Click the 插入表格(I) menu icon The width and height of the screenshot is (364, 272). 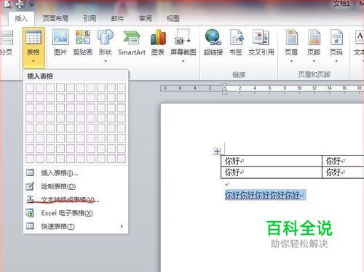pyautogui.click(x=30, y=172)
